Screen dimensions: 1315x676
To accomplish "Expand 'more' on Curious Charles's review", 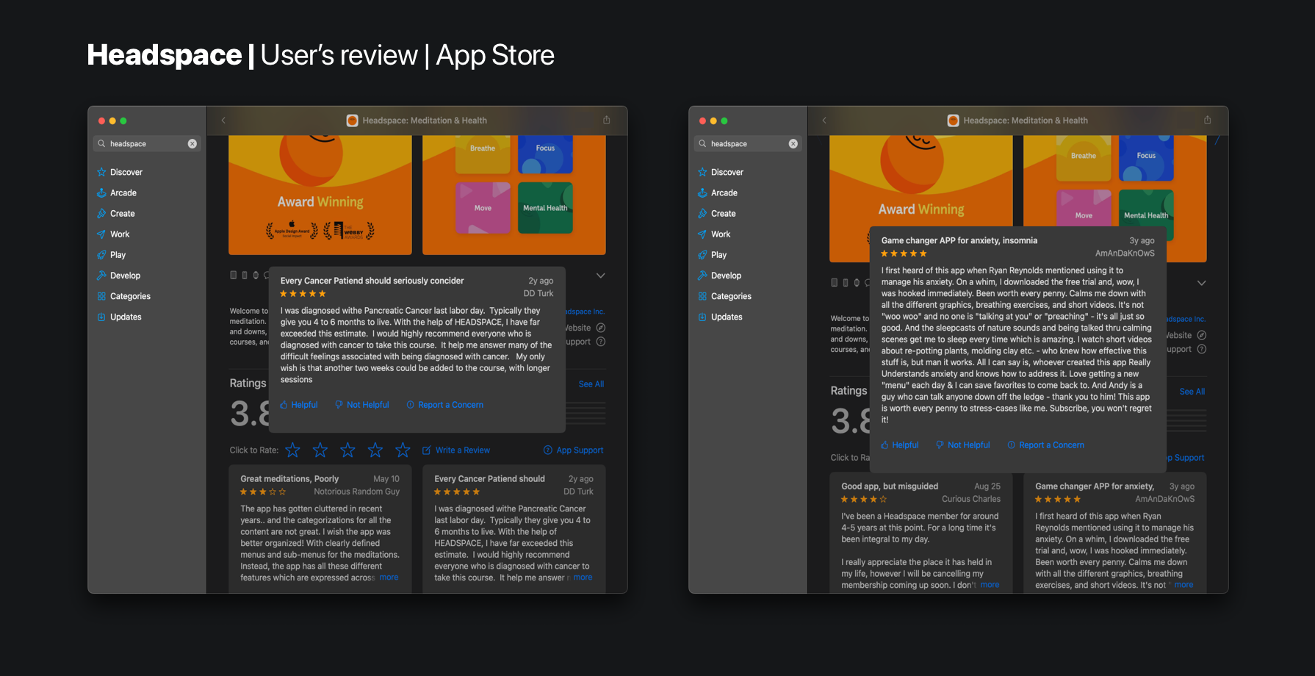I will point(990,585).
